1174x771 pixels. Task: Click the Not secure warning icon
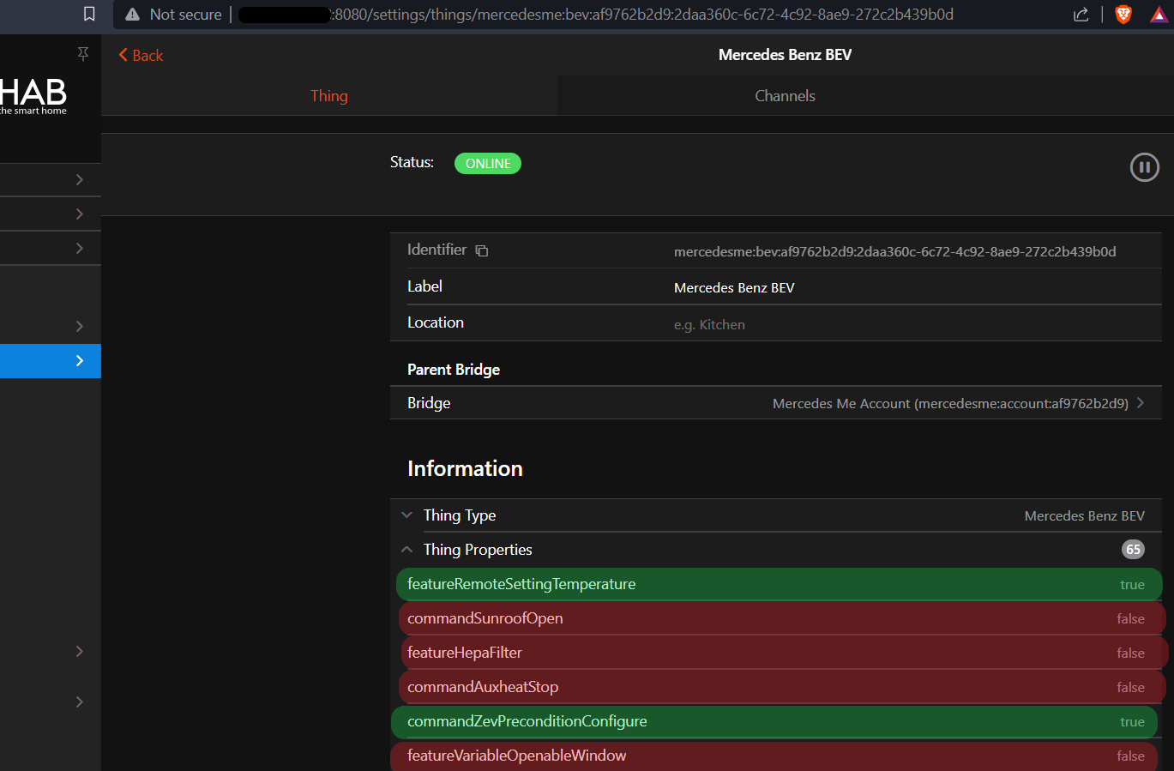pos(132,14)
